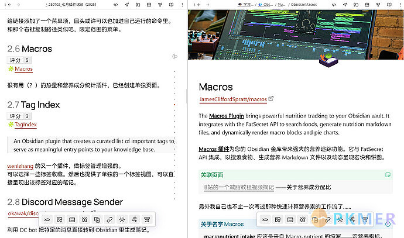Click the 评分 3 rating property

pos(19,116)
